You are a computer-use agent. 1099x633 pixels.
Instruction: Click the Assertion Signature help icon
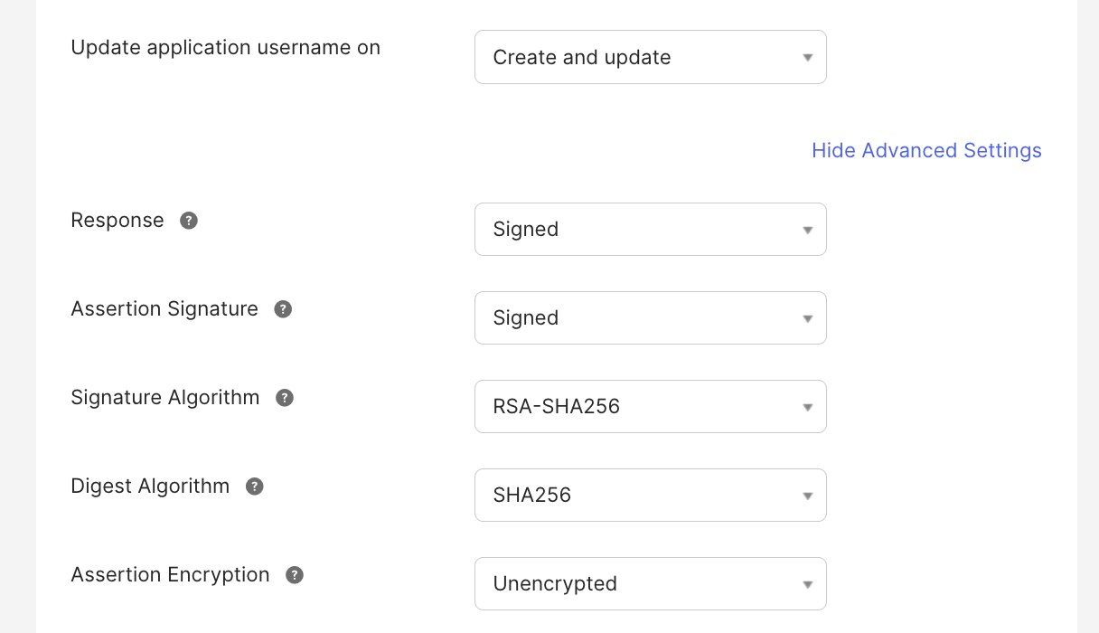[282, 308]
